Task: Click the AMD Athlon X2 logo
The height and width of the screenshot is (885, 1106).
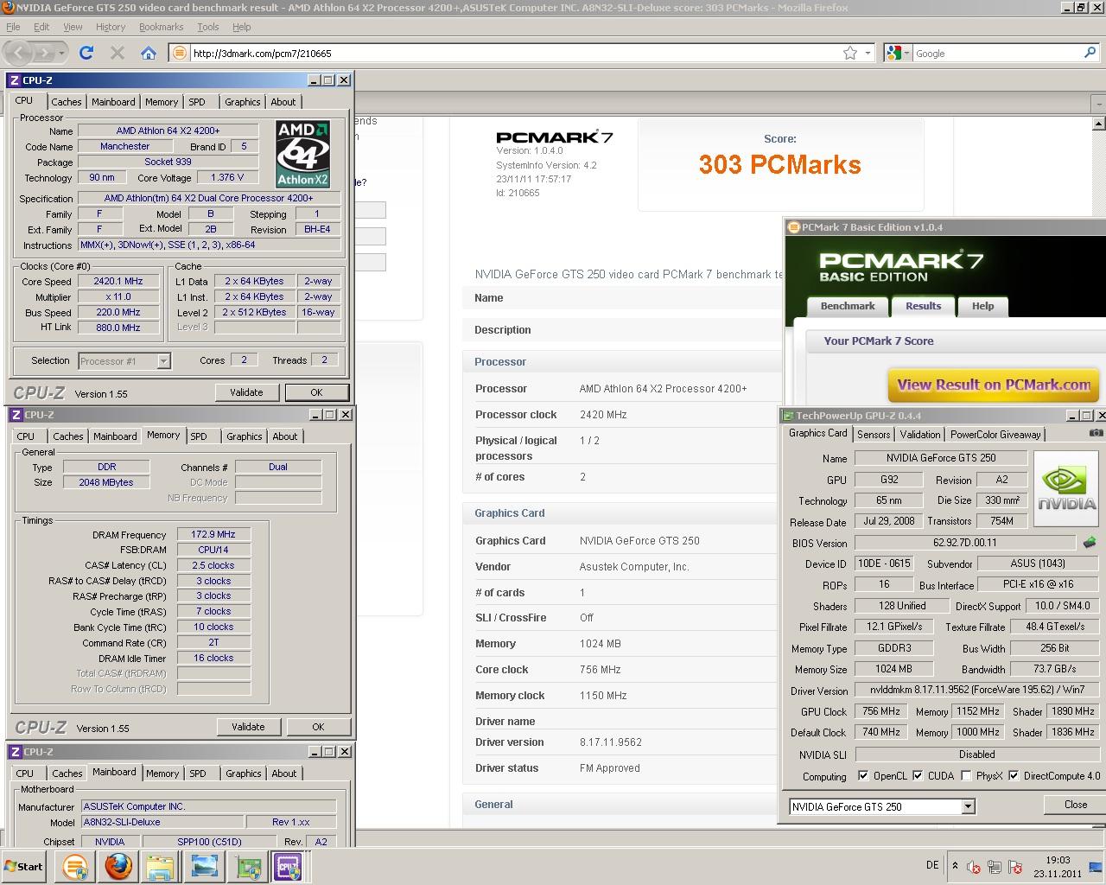Action: click(x=302, y=154)
